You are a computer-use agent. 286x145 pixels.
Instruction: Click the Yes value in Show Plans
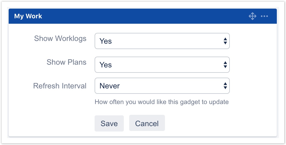tap(106, 65)
